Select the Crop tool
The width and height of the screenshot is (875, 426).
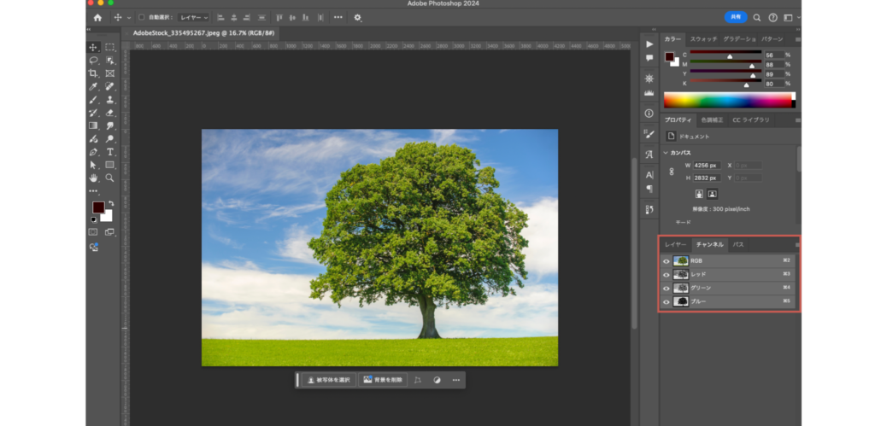pos(93,73)
